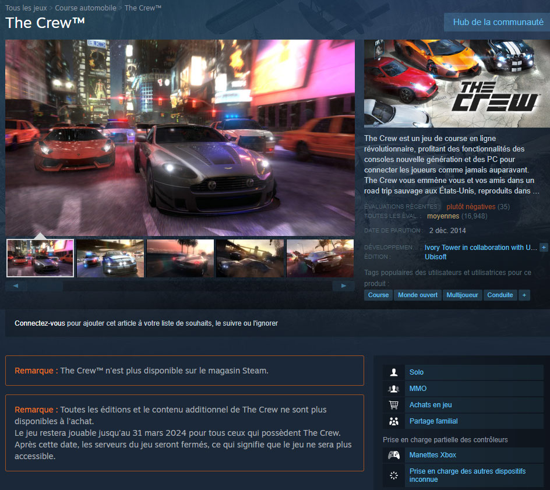Select the Multijoueur tag
This screenshot has width=550, height=490.
click(x=462, y=295)
